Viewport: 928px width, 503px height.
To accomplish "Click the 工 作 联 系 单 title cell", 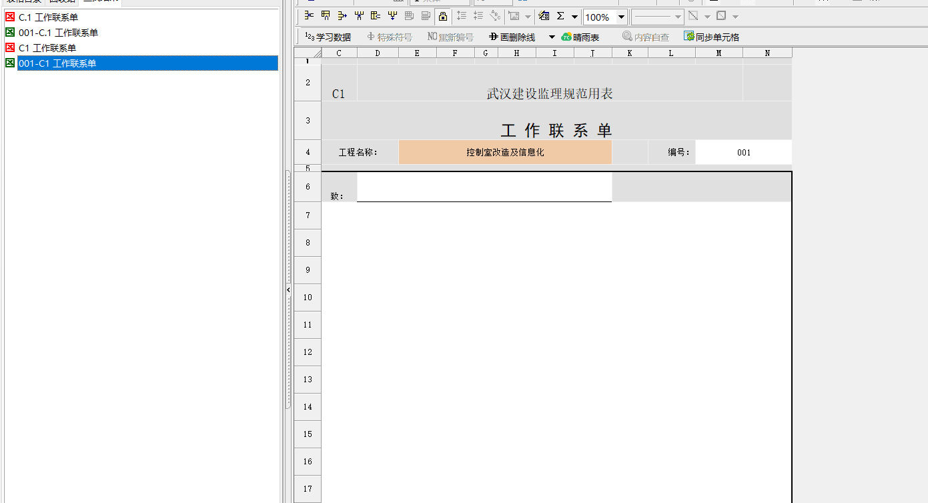I will click(x=556, y=121).
